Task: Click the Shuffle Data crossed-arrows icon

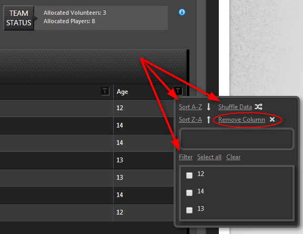Action: [x=258, y=106]
